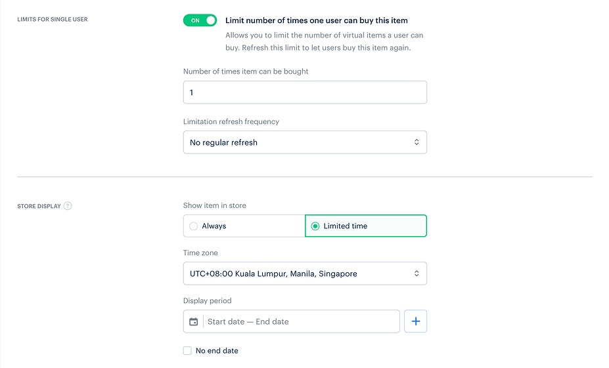Click the up-down arrows in refresh frequency field

[416, 142]
